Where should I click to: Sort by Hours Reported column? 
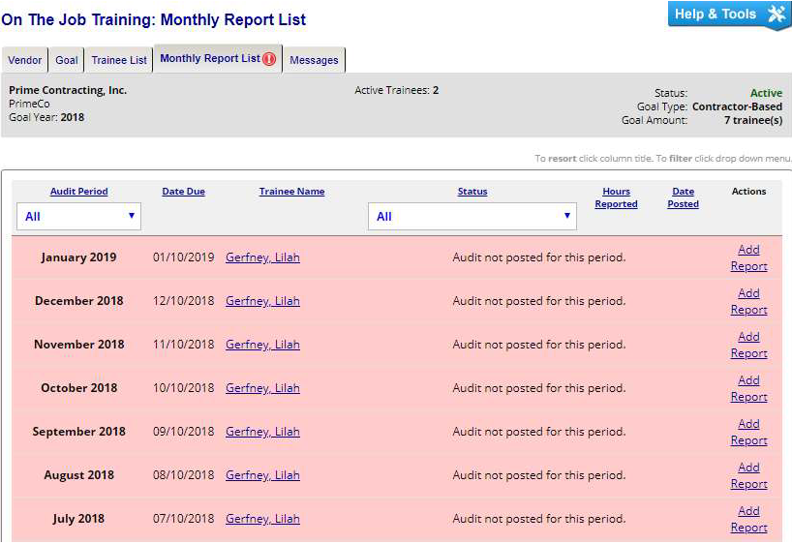point(616,197)
